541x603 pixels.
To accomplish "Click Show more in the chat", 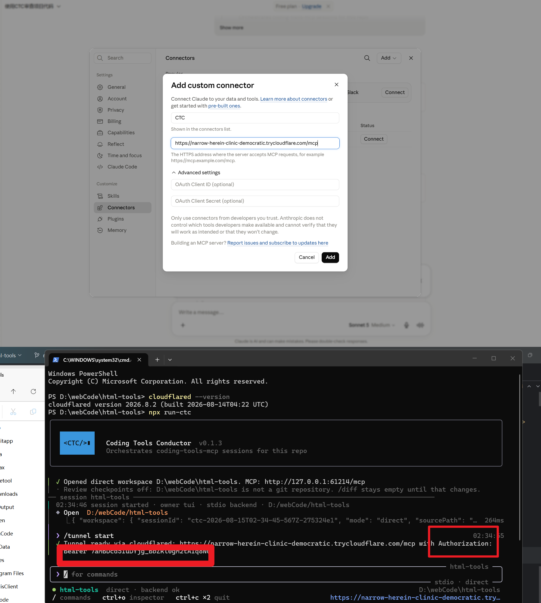I will tap(231, 28).
